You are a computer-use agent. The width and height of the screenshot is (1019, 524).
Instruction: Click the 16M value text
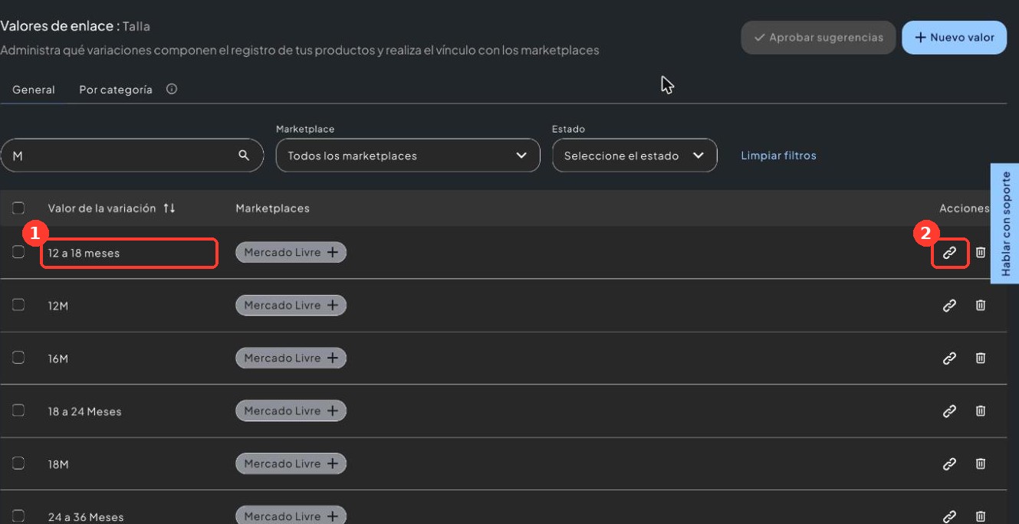58,359
